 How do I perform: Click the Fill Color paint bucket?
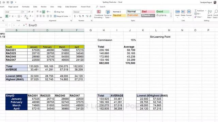(x=25, y=16)
